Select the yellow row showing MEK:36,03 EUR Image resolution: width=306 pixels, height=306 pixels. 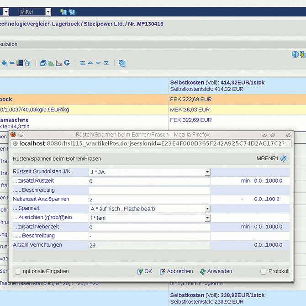pyautogui.click(x=153, y=110)
